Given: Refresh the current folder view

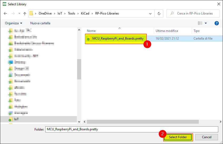Looking at the screenshot, I should (159, 13).
